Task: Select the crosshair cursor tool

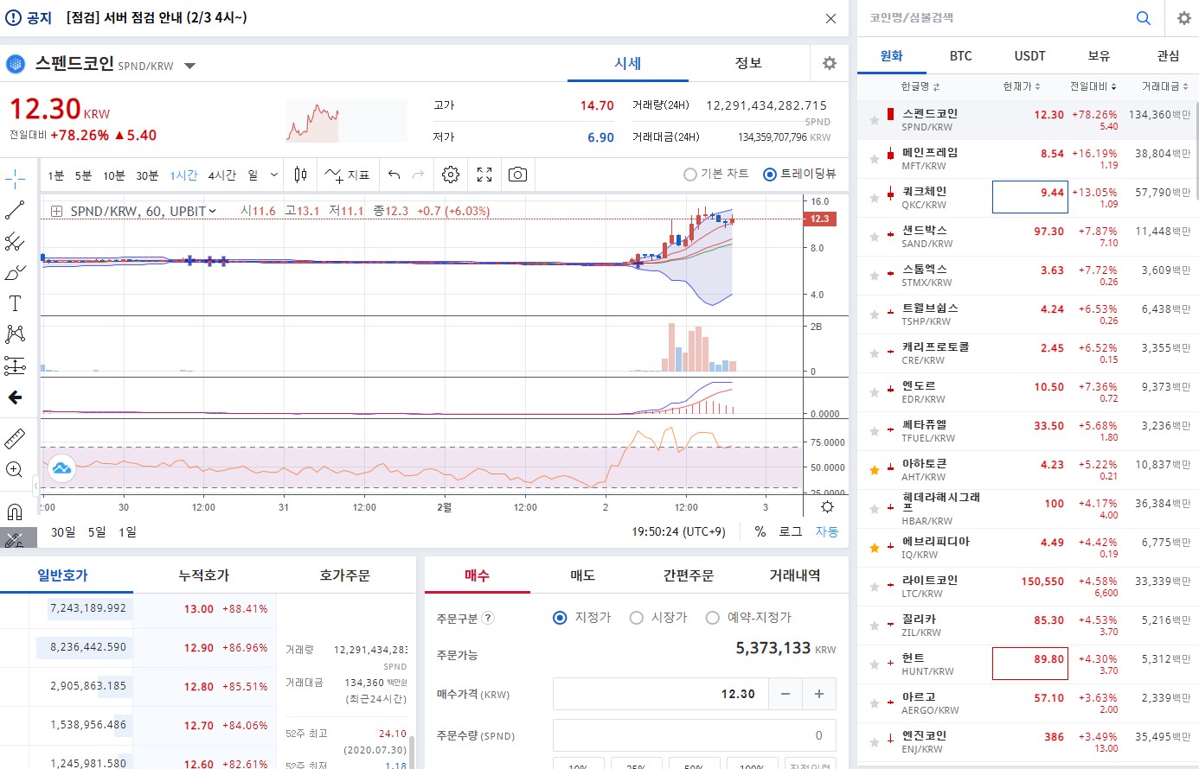Action: 15,179
